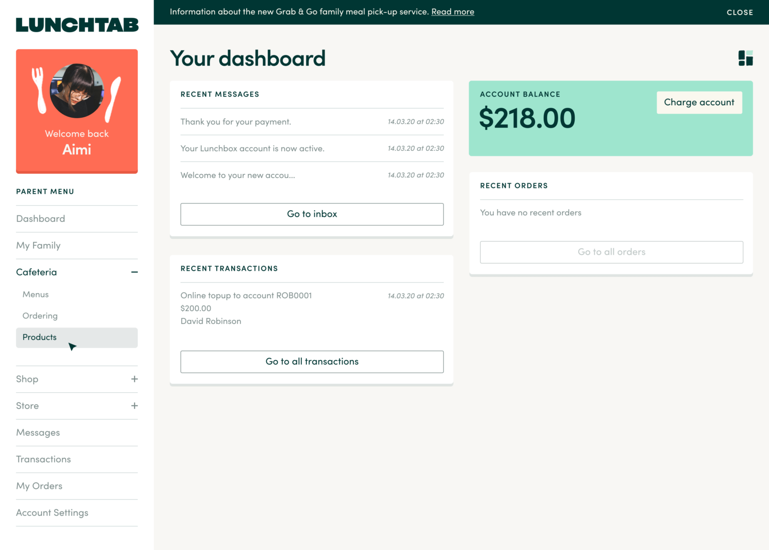Open the dashboard layout grid icon
This screenshot has width=769, height=550.
tap(745, 58)
